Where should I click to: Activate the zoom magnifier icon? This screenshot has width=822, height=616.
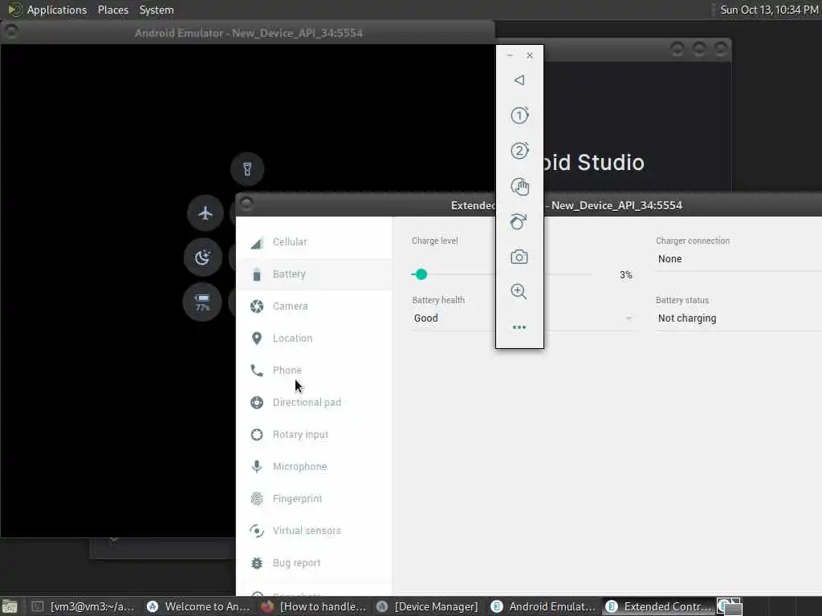pos(519,291)
